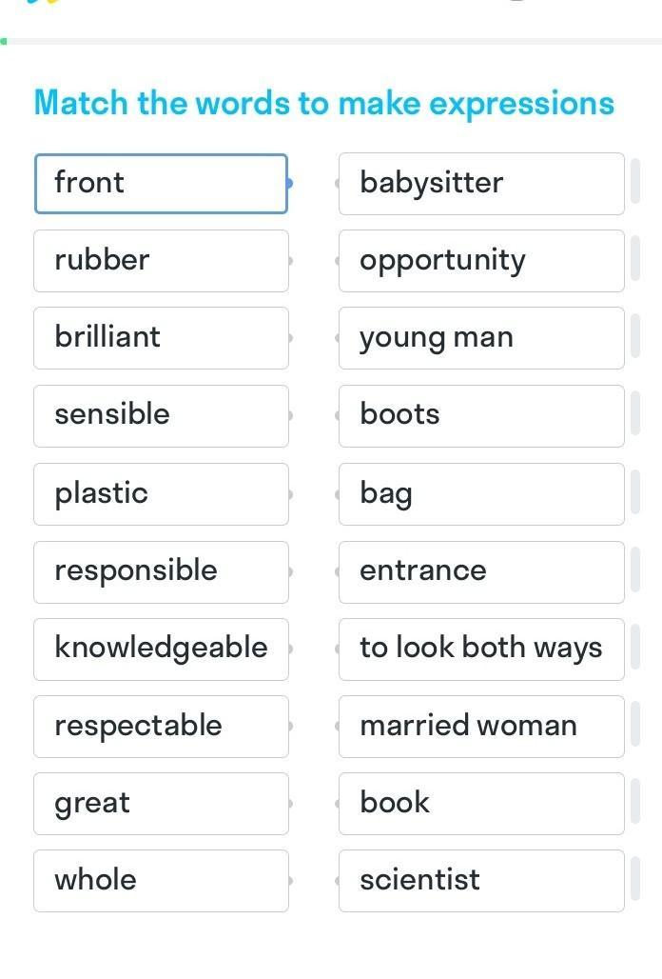Viewport: 662px width, 979px height.
Task: Select the 'front' word box
Action: tap(161, 184)
